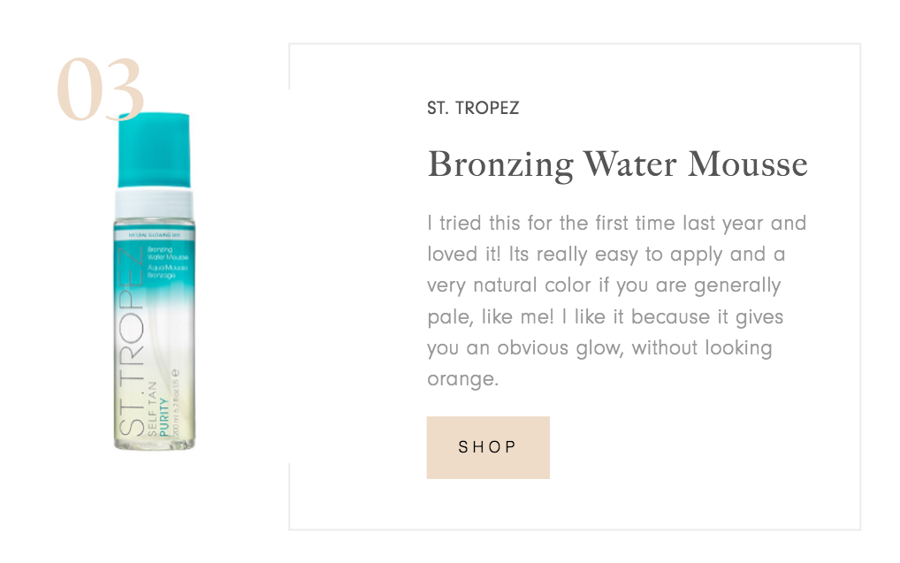
Task: Click the word "orange." ending the description
Action: 463,379
